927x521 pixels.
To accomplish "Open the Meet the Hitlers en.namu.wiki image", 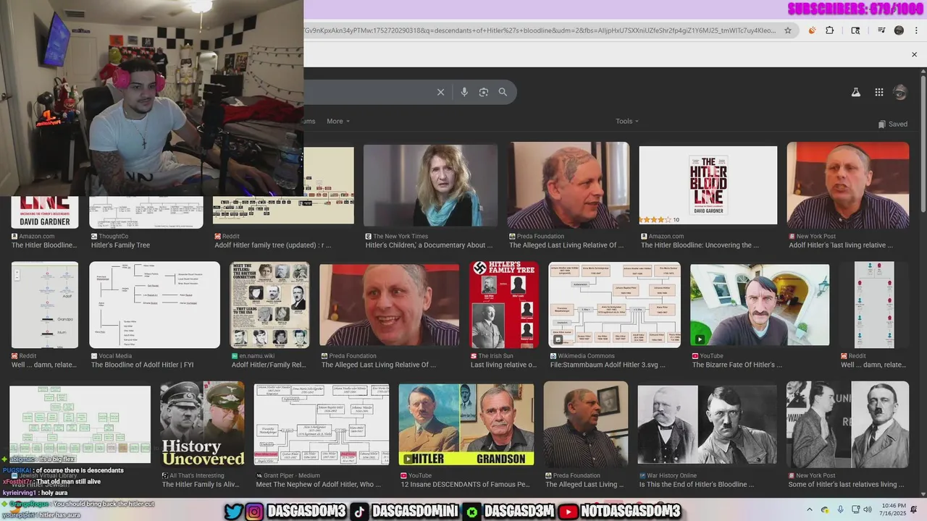I will coord(269,305).
